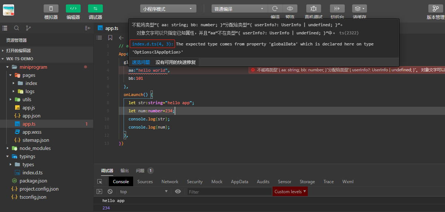Screen dimensions: 445x212
Task: Click the real device debug bug icon
Action: click(x=314, y=8)
